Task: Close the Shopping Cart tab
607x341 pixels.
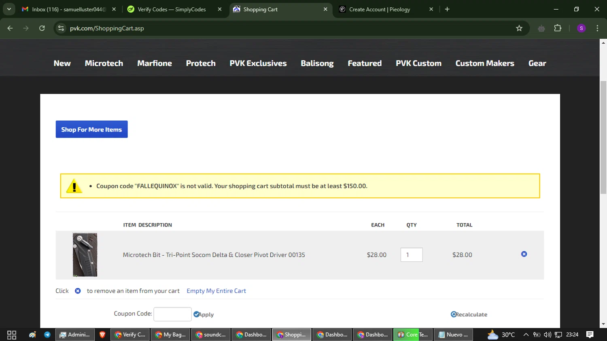Action: click(325, 9)
